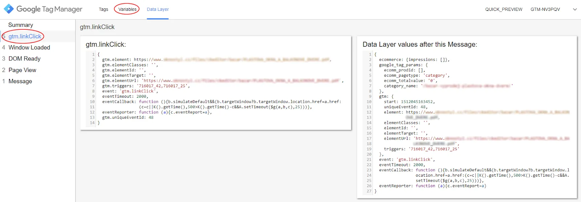
Task: Click the eventTimeout: 2000 line in left panel
Action: [x=125, y=97]
